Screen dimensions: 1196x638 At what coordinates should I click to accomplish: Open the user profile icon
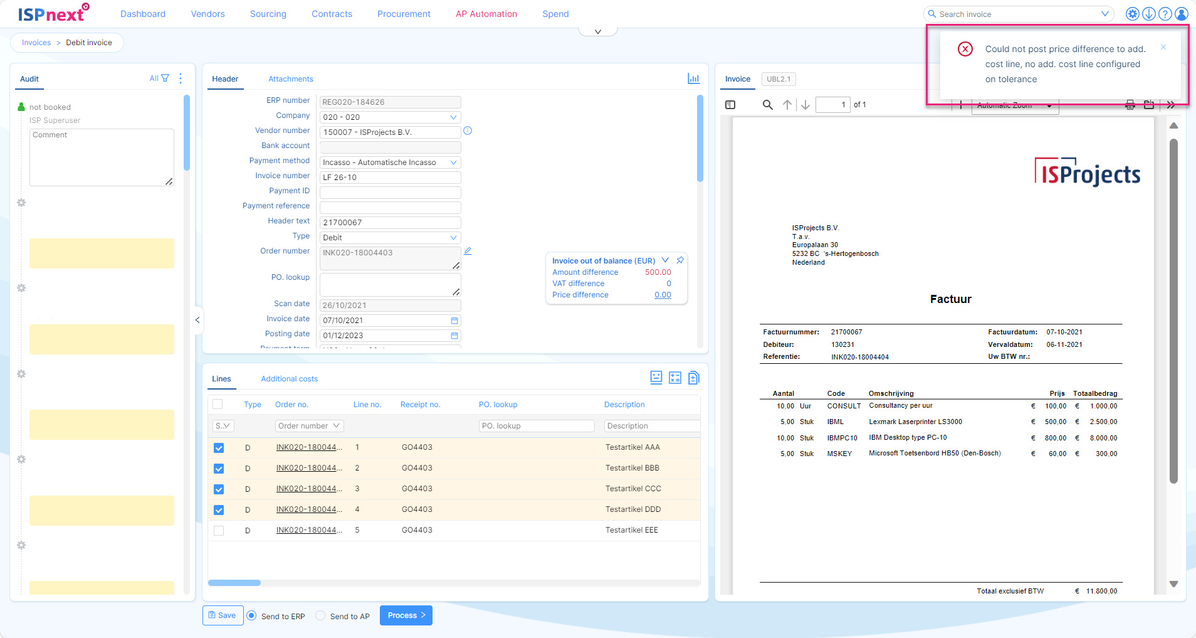[1181, 14]
